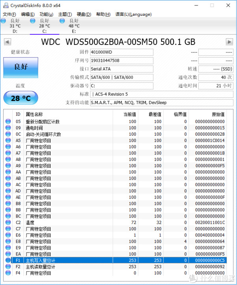Viewport: 237px width, 285px height.
Task: Click the status orb in the E8 attribute row
Action: pyautogui.click(x=8, y=241)
